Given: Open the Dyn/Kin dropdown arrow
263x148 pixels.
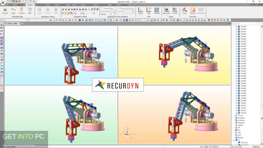Looking at the screenshot, I should (x=5, y=15).
